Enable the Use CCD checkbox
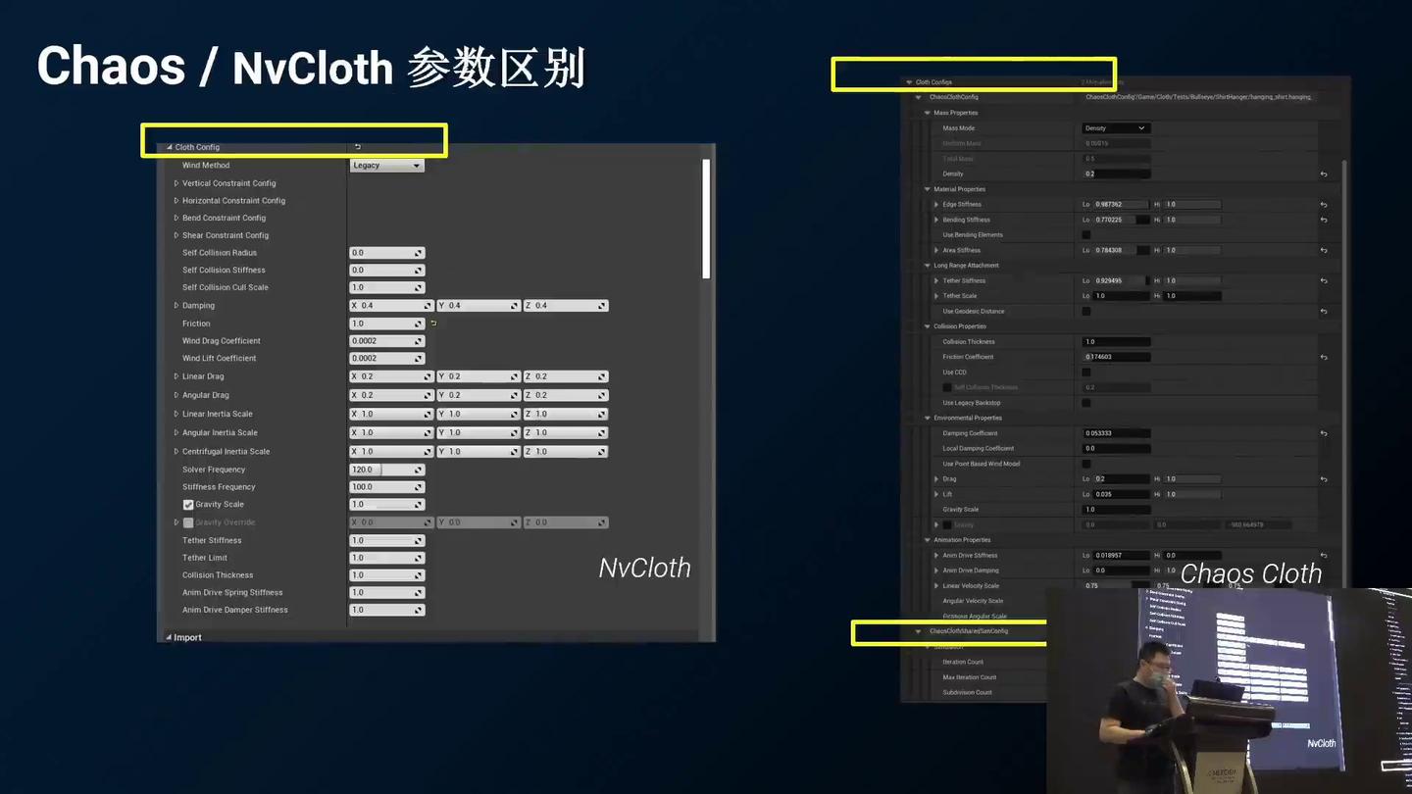 1086,372
